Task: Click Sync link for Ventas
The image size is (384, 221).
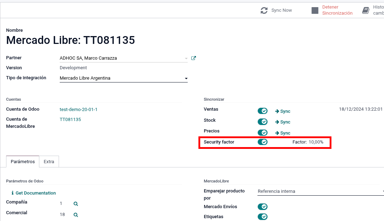Action: 285,111
